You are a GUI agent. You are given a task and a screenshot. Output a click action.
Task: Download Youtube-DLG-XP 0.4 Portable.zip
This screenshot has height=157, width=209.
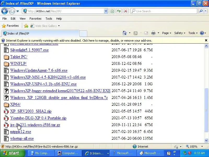click(38, 118)
